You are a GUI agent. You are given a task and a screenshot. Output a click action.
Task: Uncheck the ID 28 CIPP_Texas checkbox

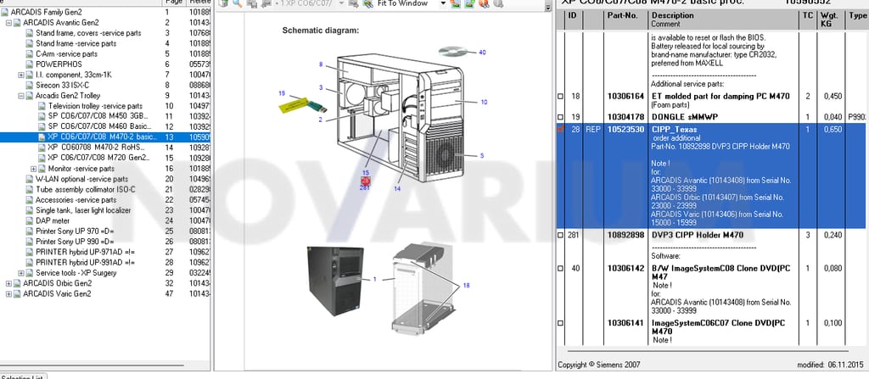click(x=560, y=130)
